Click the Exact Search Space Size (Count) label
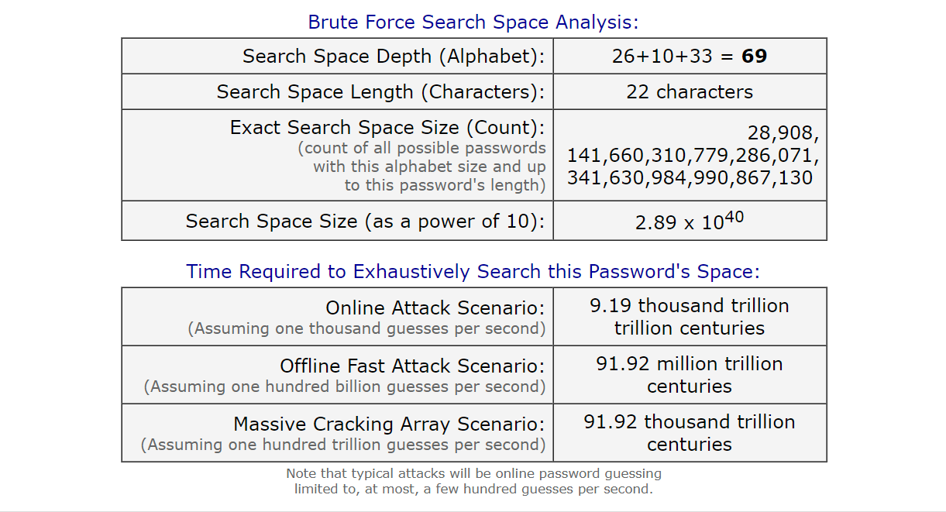The image size is (946, 512). (x=387, y=128)
